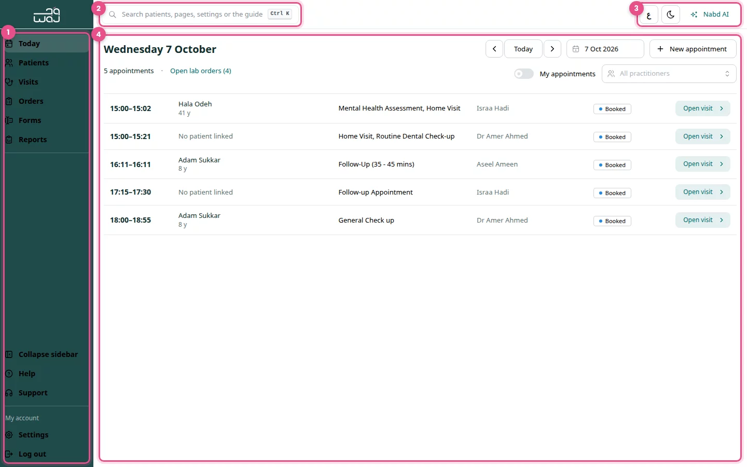This screenshot has width=747, height=467.
Task: Open the Patients page from sidebar
Action: (47, 63)
